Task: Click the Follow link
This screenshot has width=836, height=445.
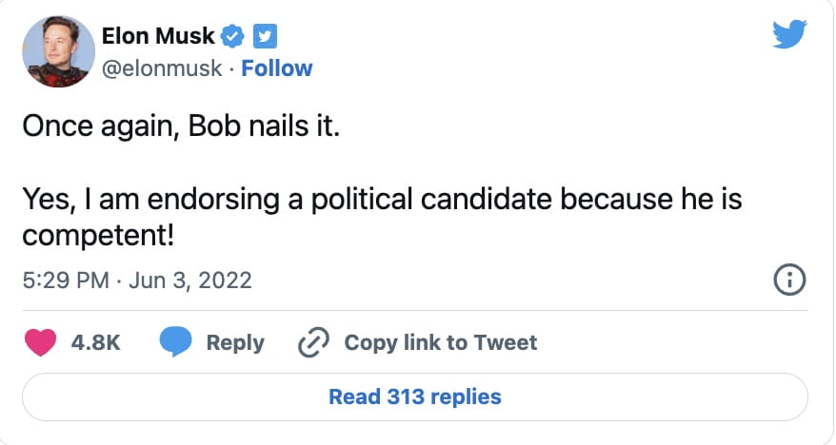Action: [277, 68]
